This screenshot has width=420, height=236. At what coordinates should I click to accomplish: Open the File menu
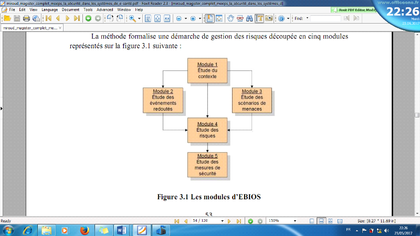12,9
